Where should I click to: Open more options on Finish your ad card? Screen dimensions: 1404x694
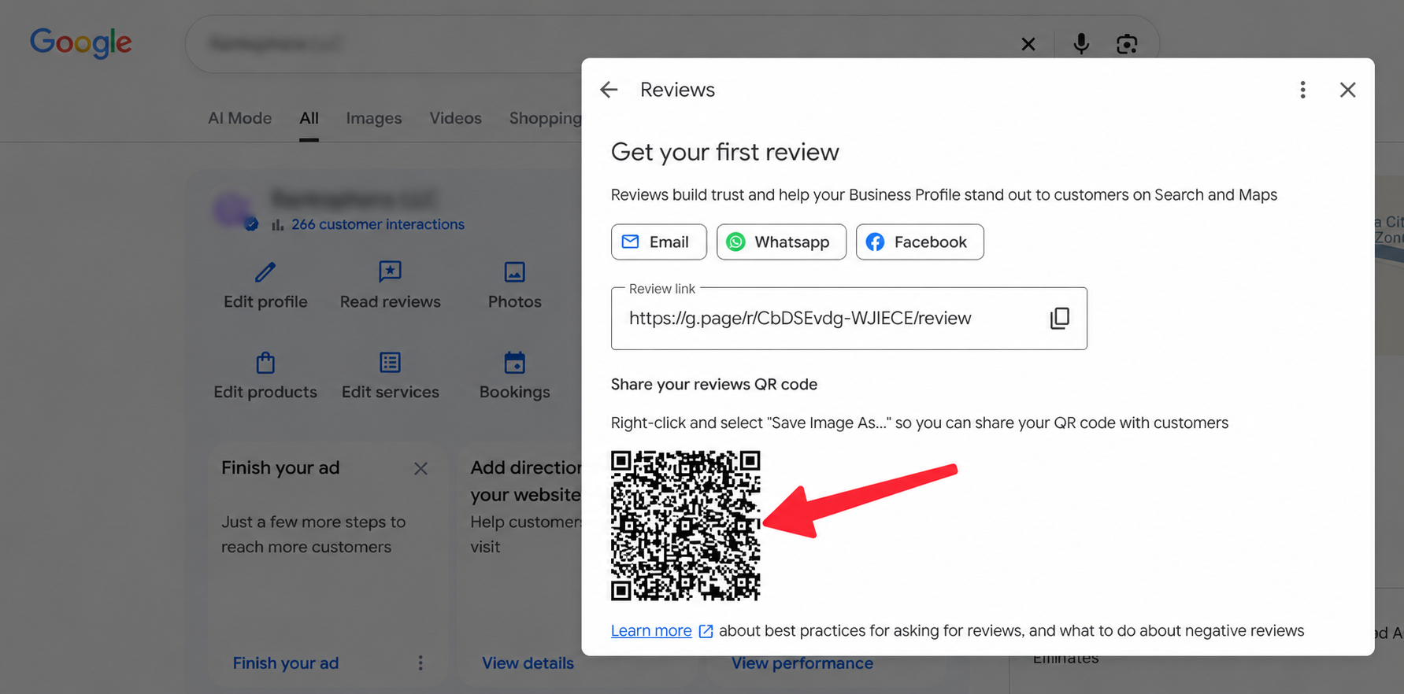pos(420,663)
